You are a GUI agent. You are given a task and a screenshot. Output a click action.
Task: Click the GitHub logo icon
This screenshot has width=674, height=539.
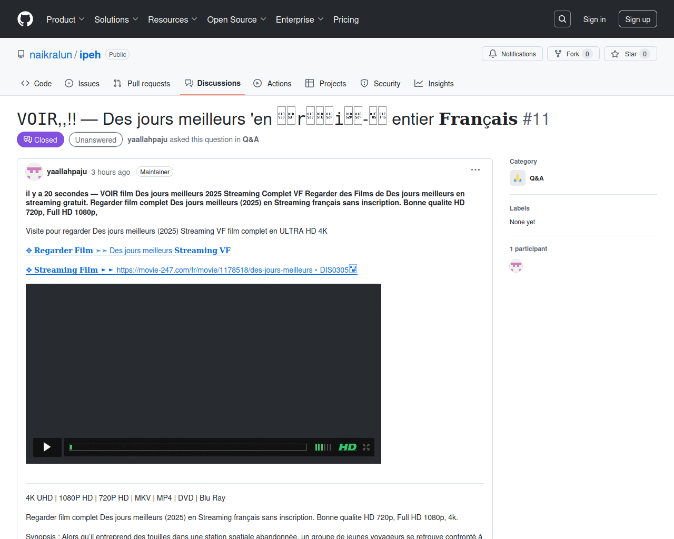(x=25, y=19)
